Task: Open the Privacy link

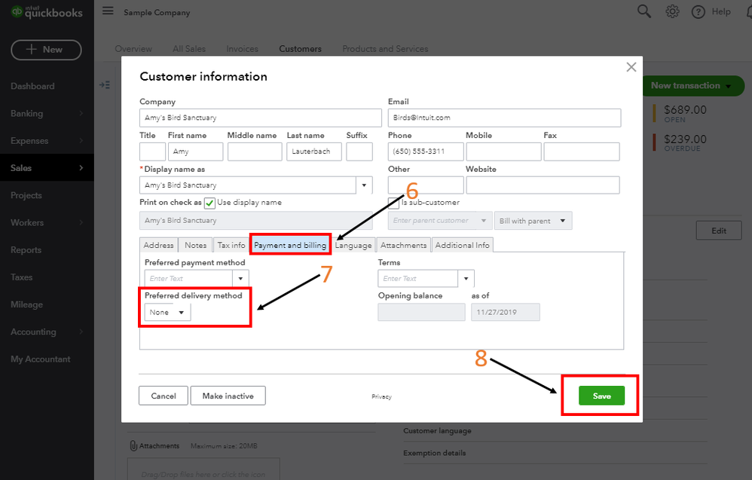Action: click(x=382, y=396)
